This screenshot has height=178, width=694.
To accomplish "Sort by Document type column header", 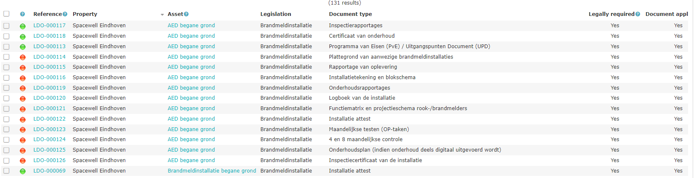I will tap(350, 14).
